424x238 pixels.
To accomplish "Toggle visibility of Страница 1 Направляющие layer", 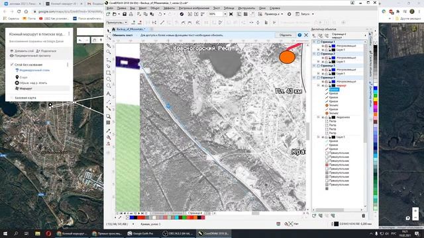I will coord(323,46).
